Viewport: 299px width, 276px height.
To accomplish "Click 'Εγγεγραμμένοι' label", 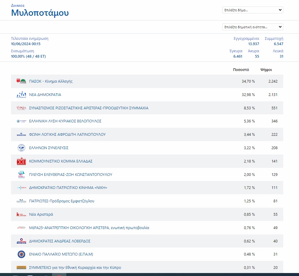I will pos(246,39).
